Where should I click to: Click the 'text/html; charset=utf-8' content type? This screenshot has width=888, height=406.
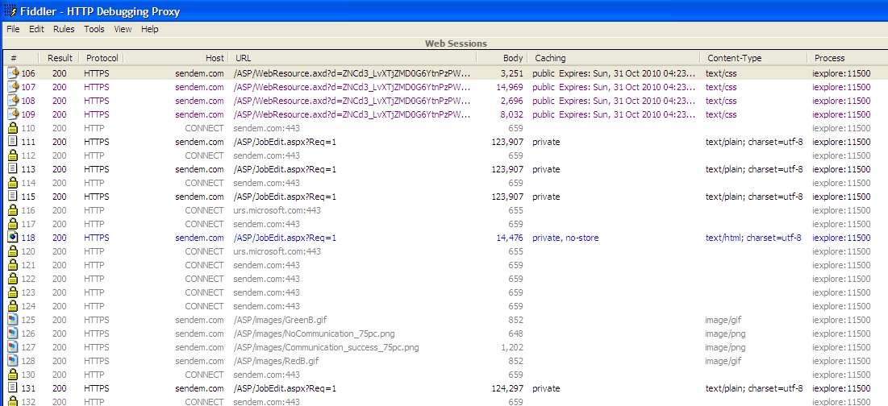[753, 238]
